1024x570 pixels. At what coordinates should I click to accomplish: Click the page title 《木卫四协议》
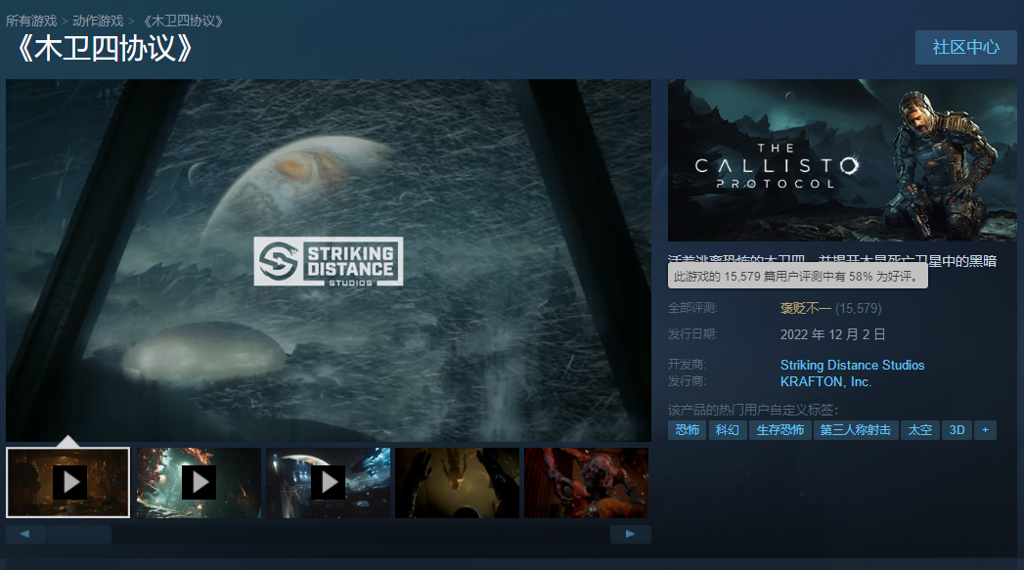click(x=106, y=48)
